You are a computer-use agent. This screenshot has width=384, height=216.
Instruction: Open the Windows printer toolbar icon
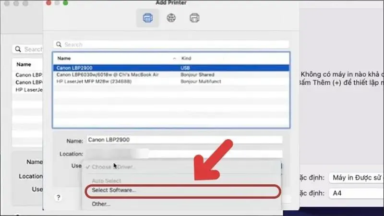194,19
